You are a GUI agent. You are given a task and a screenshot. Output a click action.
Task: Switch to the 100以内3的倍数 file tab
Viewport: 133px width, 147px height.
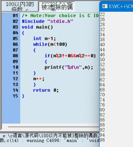(20, 6)
